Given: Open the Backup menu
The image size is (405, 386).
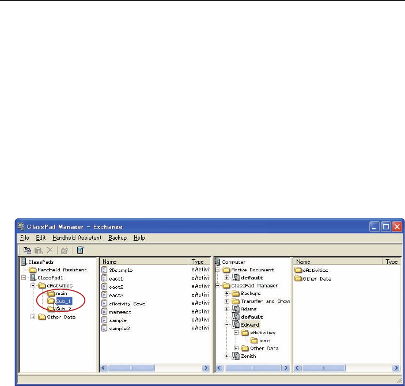Looking at the screenshot, I should pos(118,238).
